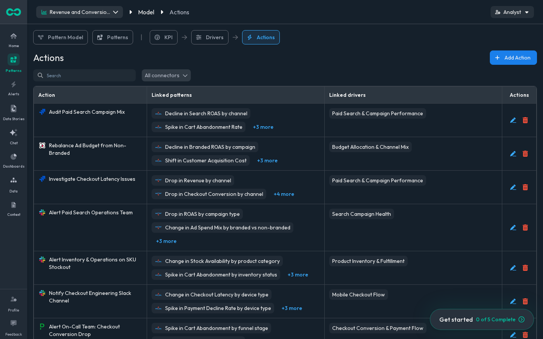Open Patterns in the sidebar

click(x=14, y=63)
